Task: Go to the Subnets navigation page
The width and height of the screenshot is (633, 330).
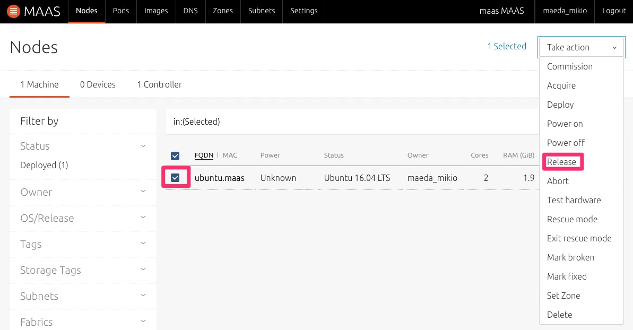Action: 262,11
